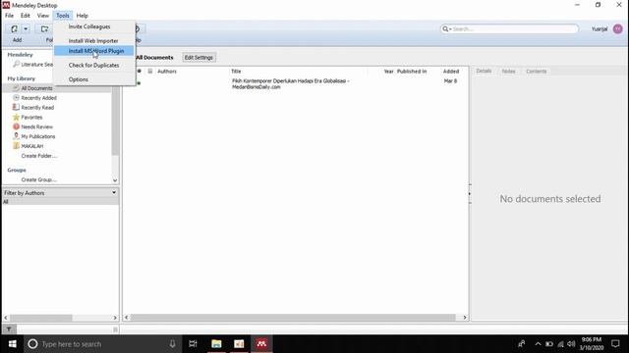The image size is (629, 353).
Task: Click Create Group... link
Action: point(38,179)
